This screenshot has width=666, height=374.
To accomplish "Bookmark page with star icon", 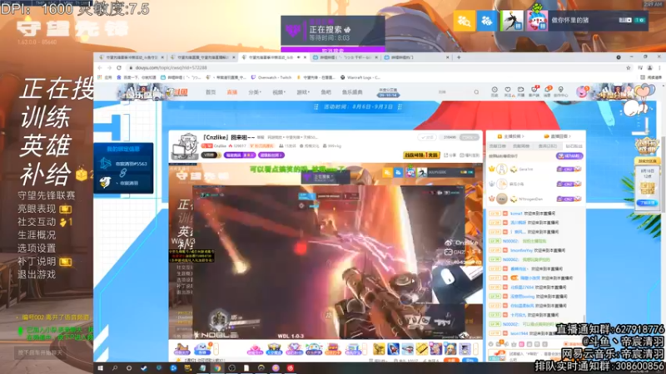I will pyautogui.click(x=629, y=68).
